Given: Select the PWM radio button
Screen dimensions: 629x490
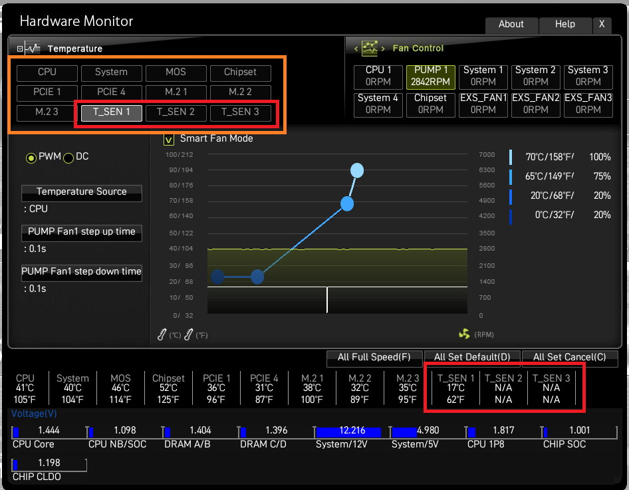Looking at the screenshot, I should coord(31,158).
